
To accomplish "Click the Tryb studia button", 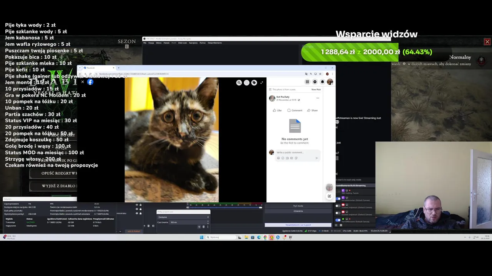I will pos(298,206).
